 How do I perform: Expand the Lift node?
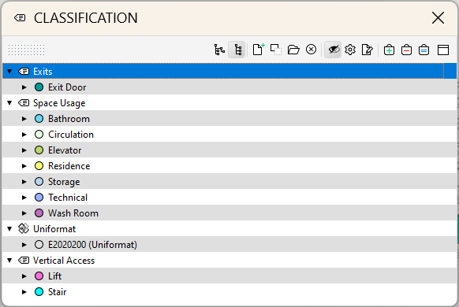[24, 276]
